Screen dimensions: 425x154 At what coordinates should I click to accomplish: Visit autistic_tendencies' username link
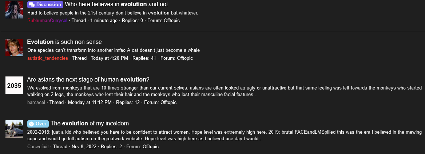point(48,58)
